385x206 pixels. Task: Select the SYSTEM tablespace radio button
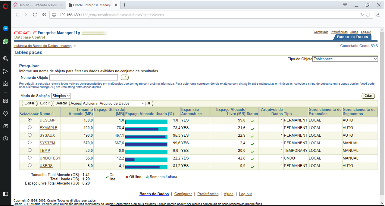click(30, 142)
